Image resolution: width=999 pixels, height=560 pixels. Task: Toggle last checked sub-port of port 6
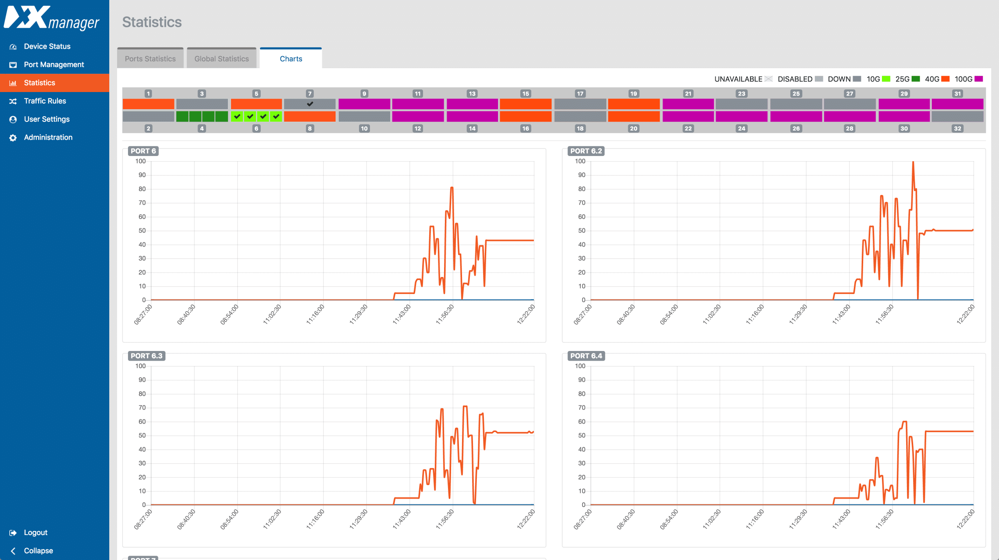[x=276, y=117]
